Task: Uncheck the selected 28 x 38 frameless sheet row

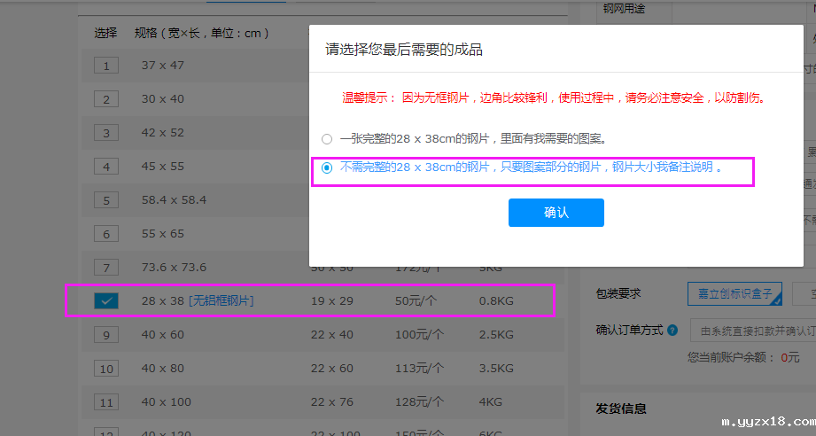Action: [x=106, y=301]
